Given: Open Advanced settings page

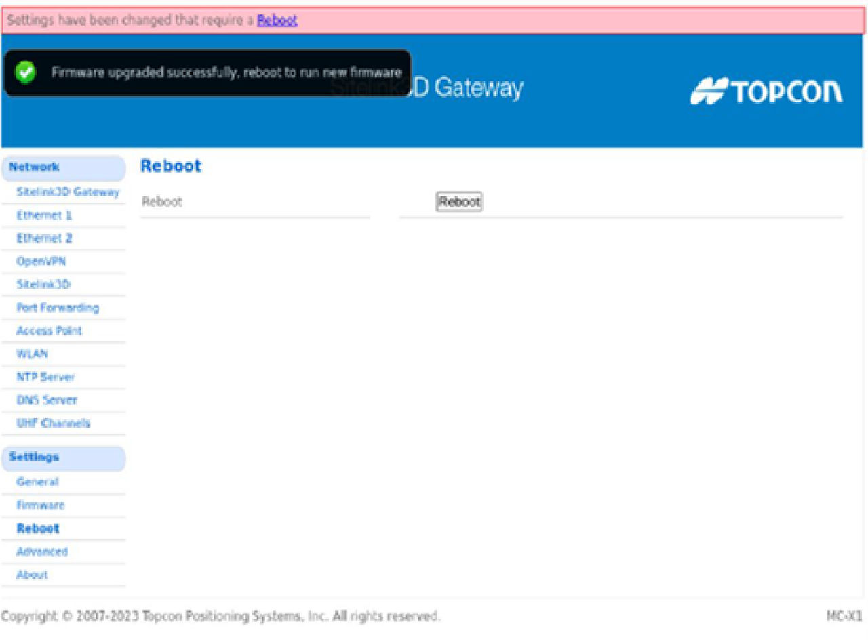Looking at the screenshot, I should pos(42,552).
